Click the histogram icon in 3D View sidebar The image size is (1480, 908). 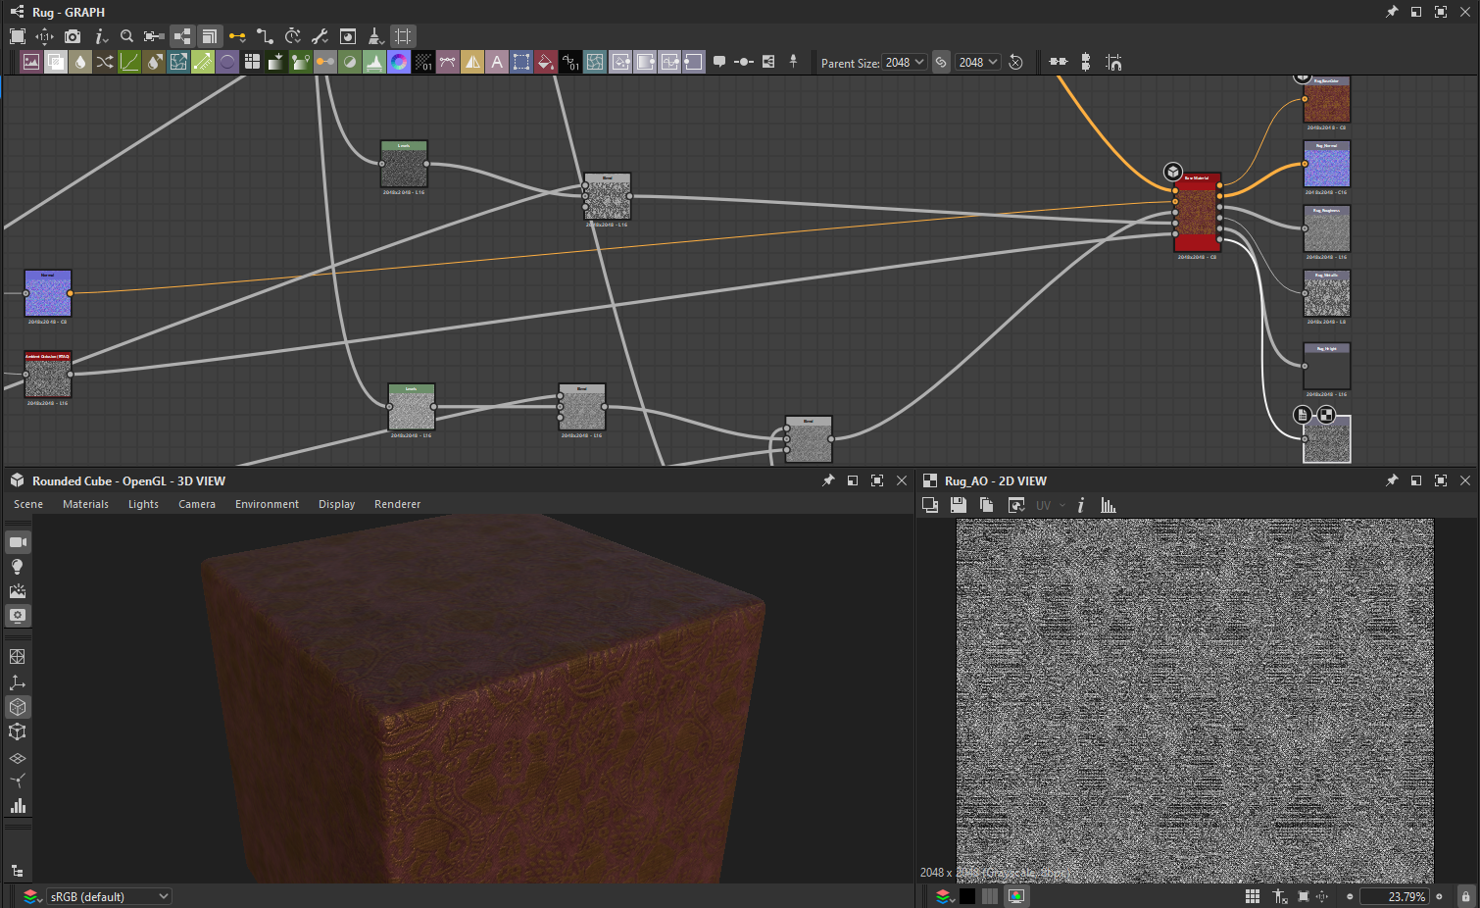point(18,806)
